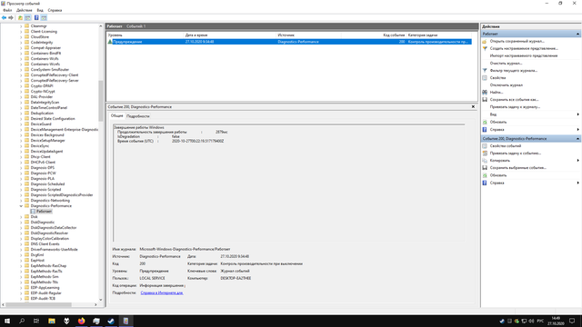Click the log icon beside Работает in the tree
This screenshot has height=327, width=582.
coord(33,212)
